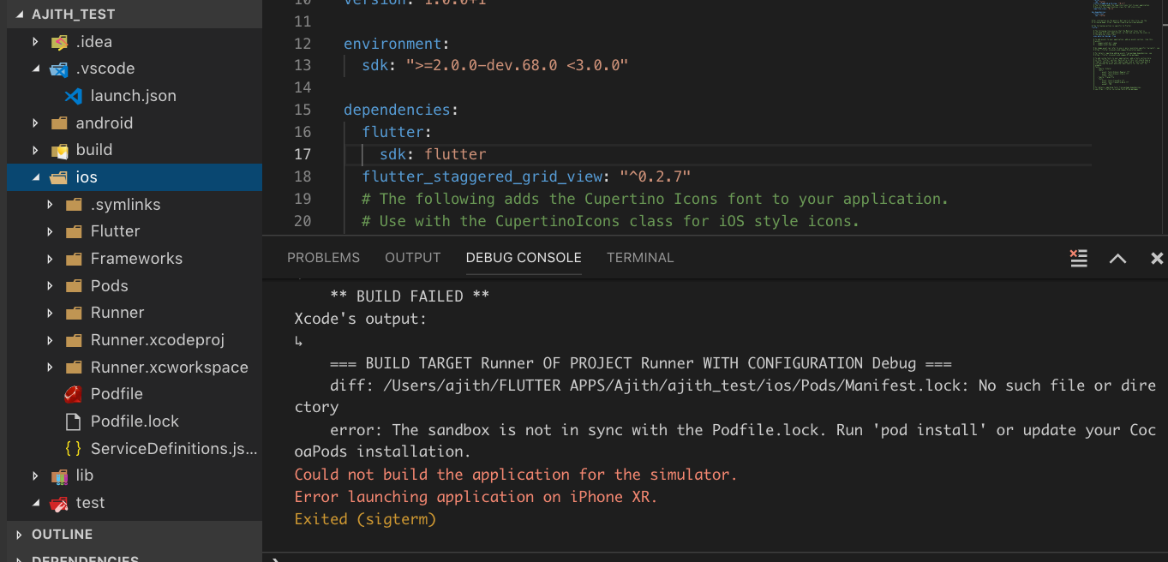Open the TERMINAL tab
1168x562 pixels.
tap(640, 258)
